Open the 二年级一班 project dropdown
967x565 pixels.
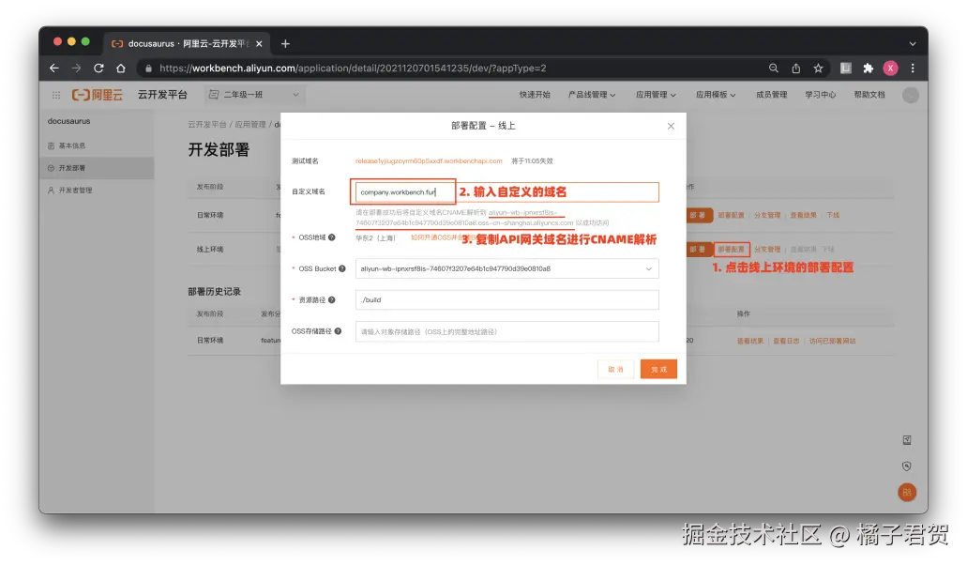coord(254,95)
